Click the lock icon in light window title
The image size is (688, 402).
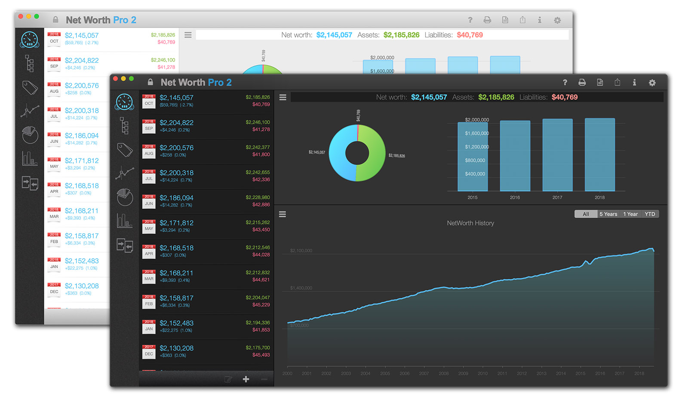[55, 19]
